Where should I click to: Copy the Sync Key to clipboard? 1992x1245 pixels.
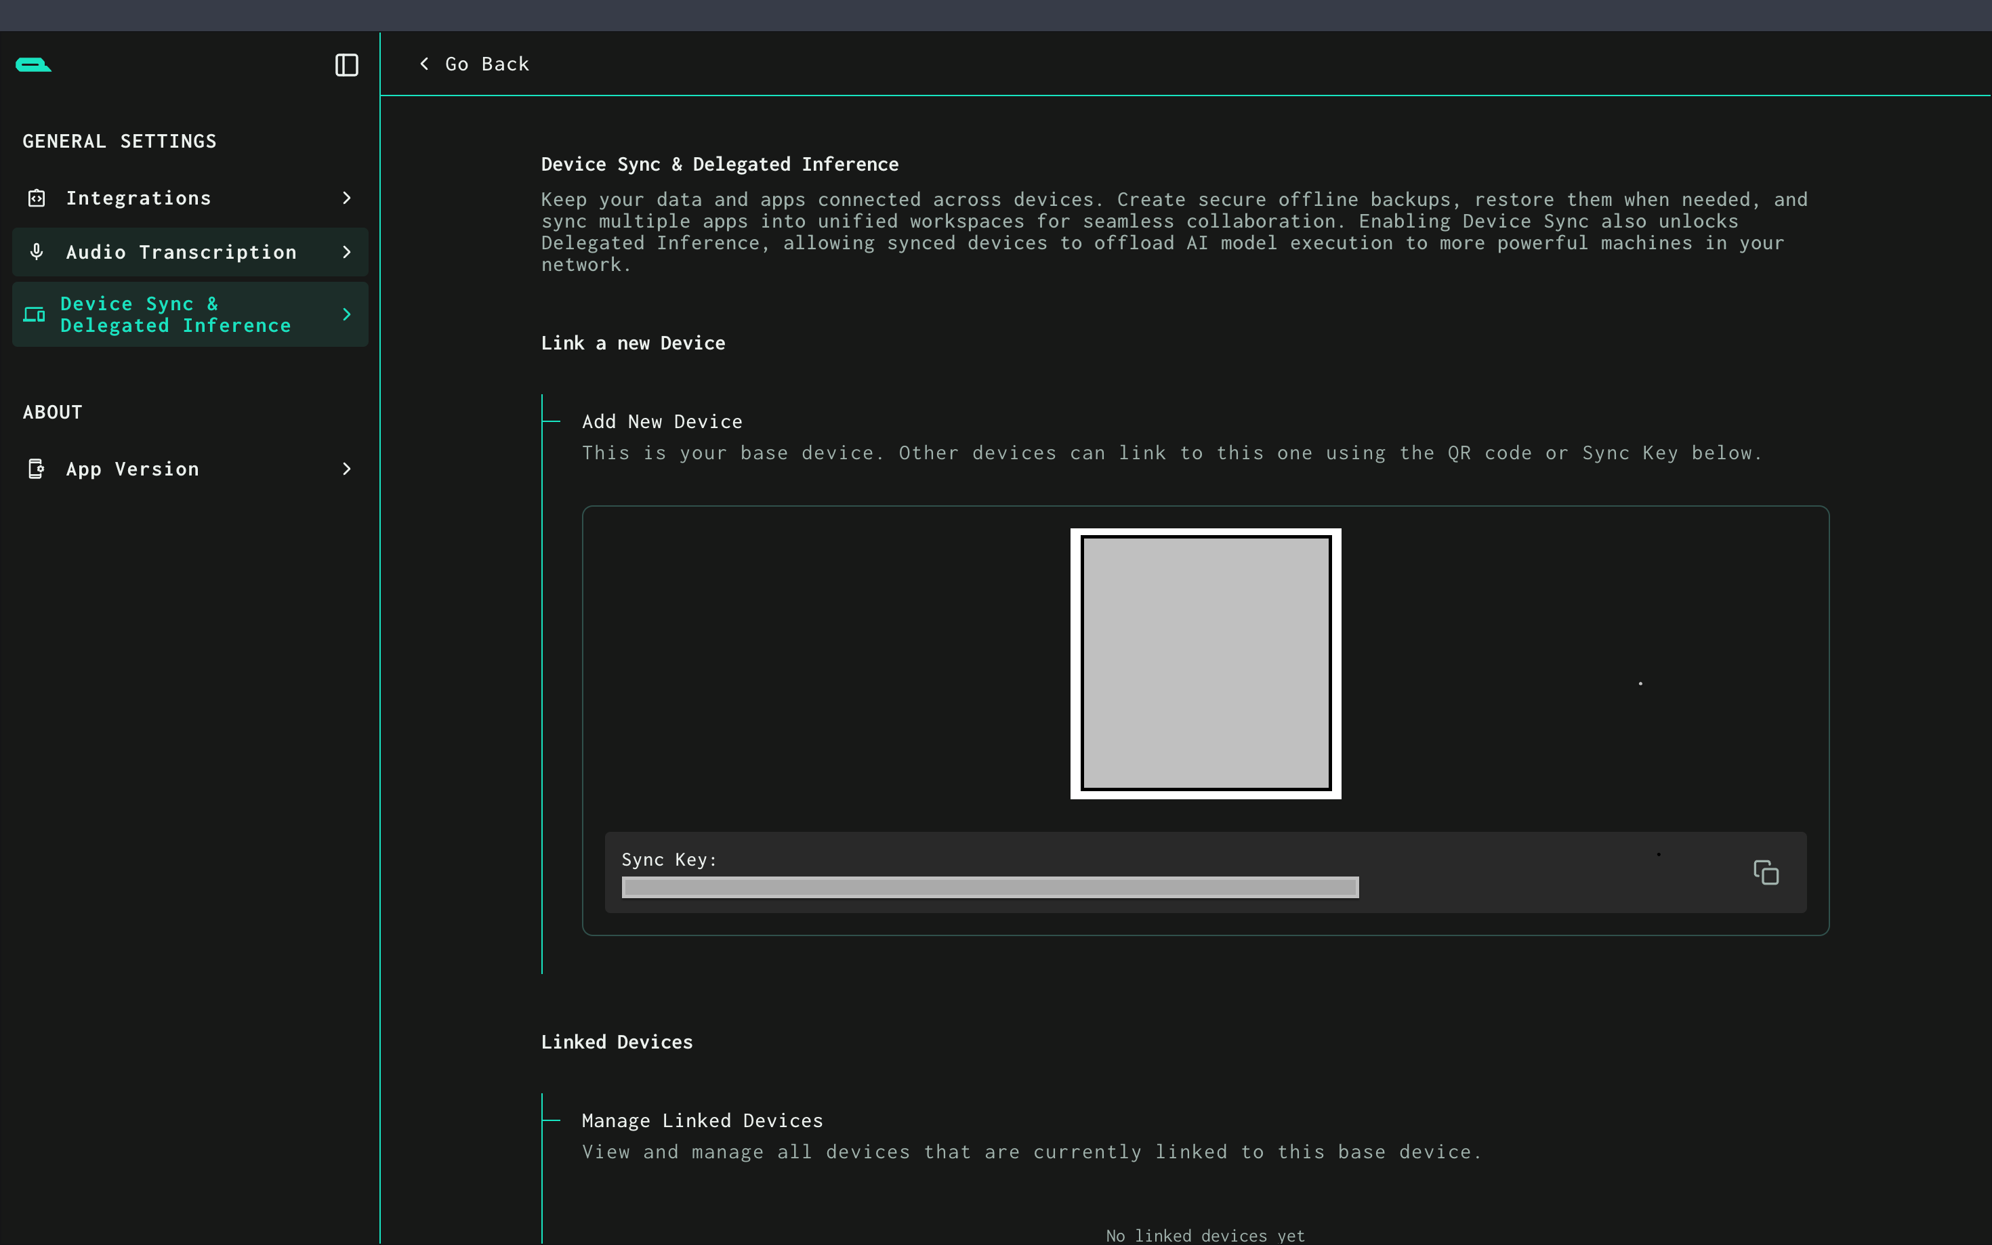point(1766,872)
